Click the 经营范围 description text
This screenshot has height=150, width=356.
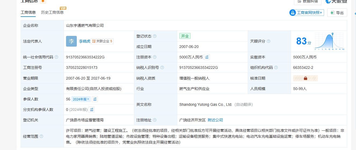click(x=205, y=136)
